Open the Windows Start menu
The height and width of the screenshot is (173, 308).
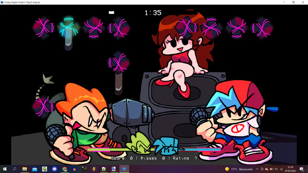point(5,169)
